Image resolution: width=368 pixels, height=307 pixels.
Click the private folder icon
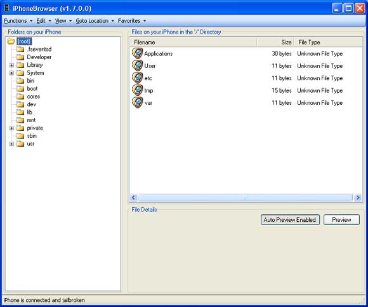click(x=20, y=128)
